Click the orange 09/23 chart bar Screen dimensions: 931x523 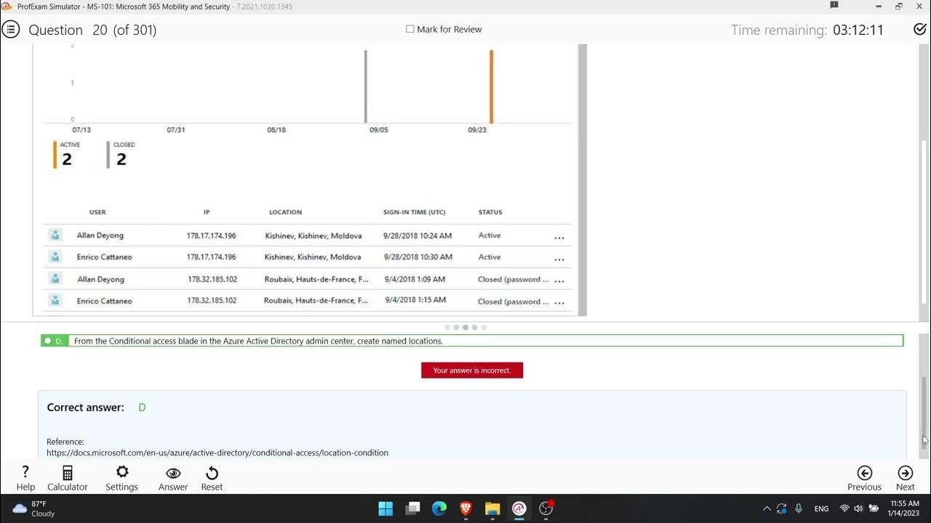(492, 86)
